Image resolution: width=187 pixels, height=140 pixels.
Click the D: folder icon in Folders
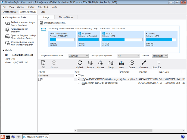pos(39,79)
